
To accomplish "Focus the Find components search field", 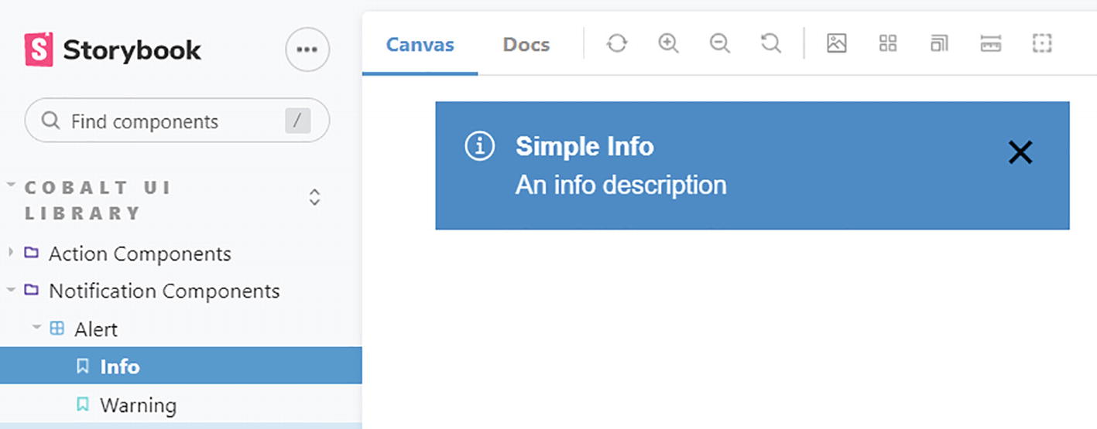I will 166,121.
